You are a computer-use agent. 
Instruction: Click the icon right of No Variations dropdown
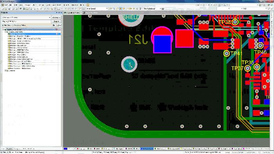click(x=163, y=9)
